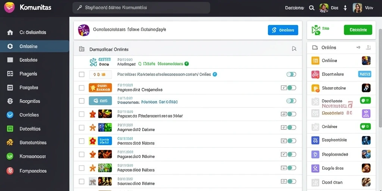
Task: Click the blue Onoinre button
Action: click(283, 30)
